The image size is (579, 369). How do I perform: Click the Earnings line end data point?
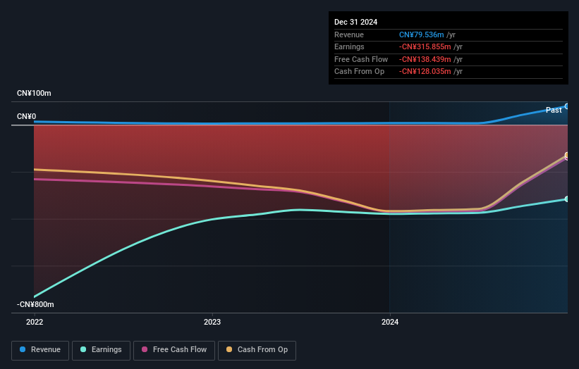(x=567, y=199)
